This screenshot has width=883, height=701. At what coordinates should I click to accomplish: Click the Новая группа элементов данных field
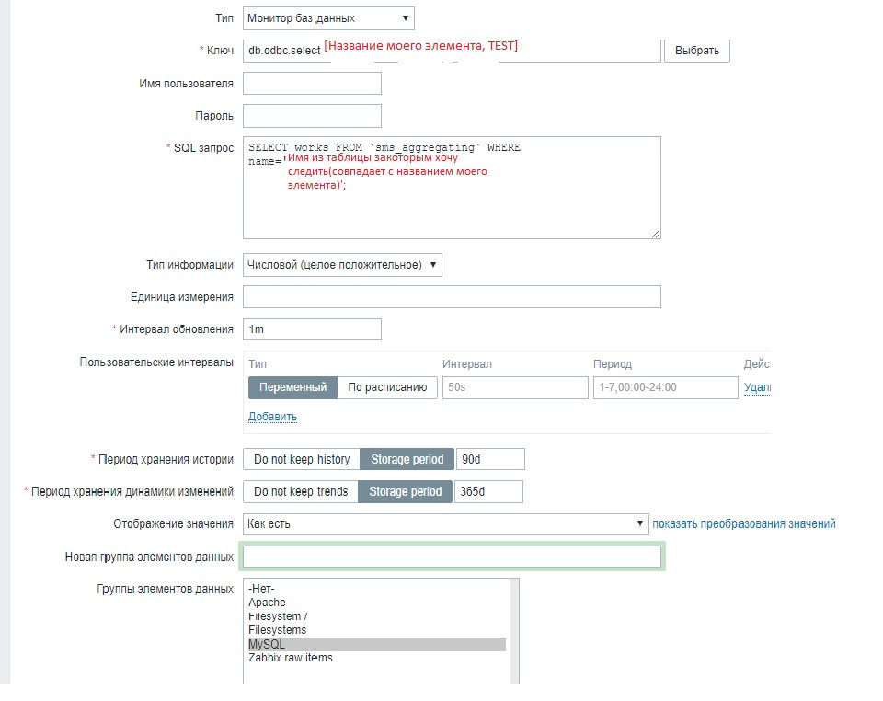tap(452, 557)
